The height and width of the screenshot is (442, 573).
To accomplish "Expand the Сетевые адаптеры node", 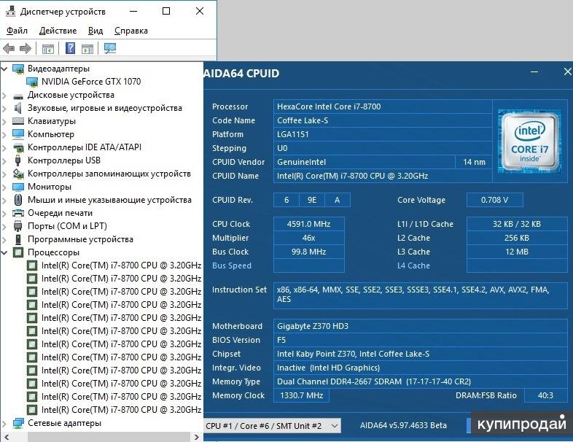I will pyautogui.click(x=5, y=424).
